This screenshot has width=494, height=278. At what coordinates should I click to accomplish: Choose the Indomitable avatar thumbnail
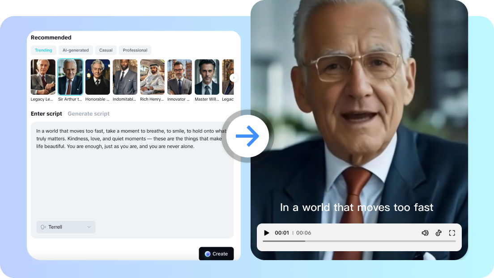pos(125,77)
